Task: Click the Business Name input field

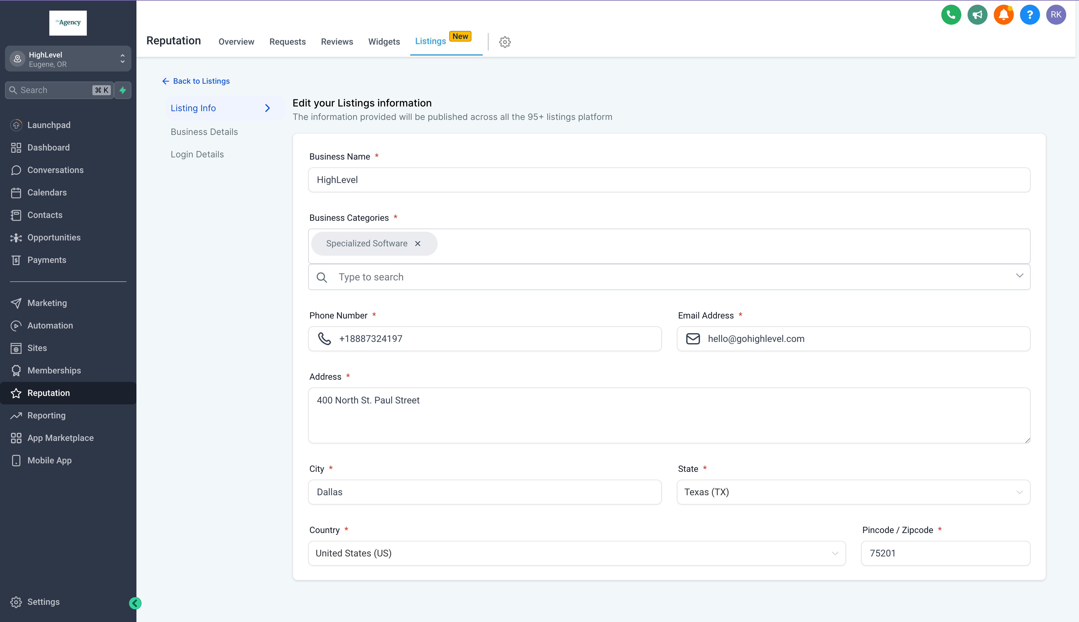Action: (669, 180)
